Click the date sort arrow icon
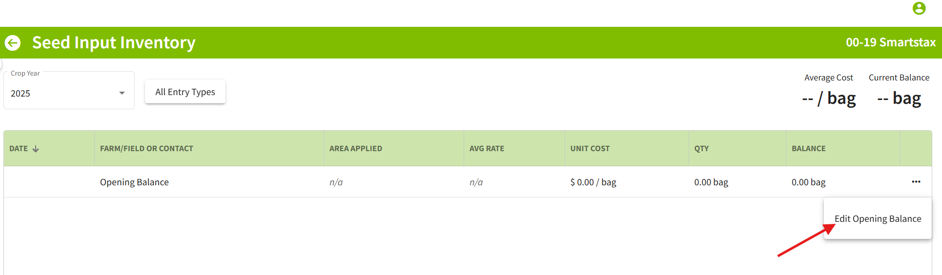This screenshot has width=942, height=275. click(36, 149)
